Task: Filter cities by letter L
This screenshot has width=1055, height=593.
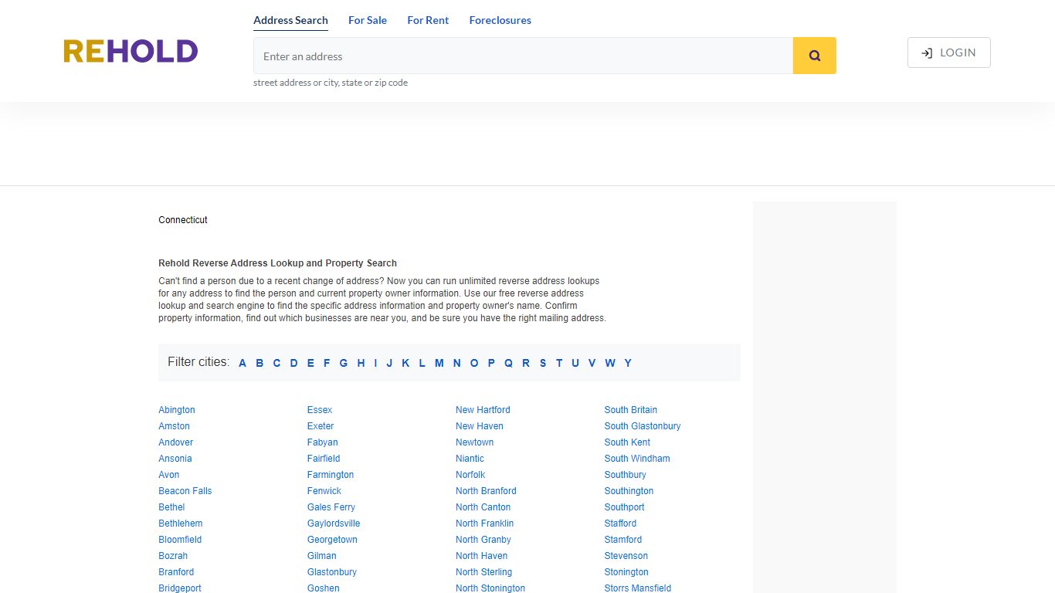Action: point(422,363)
